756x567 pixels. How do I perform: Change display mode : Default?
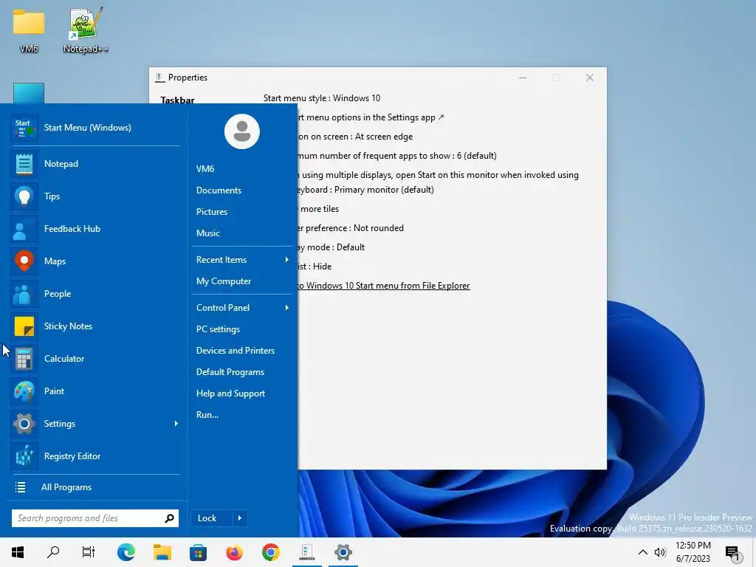[x=331, y=247]
